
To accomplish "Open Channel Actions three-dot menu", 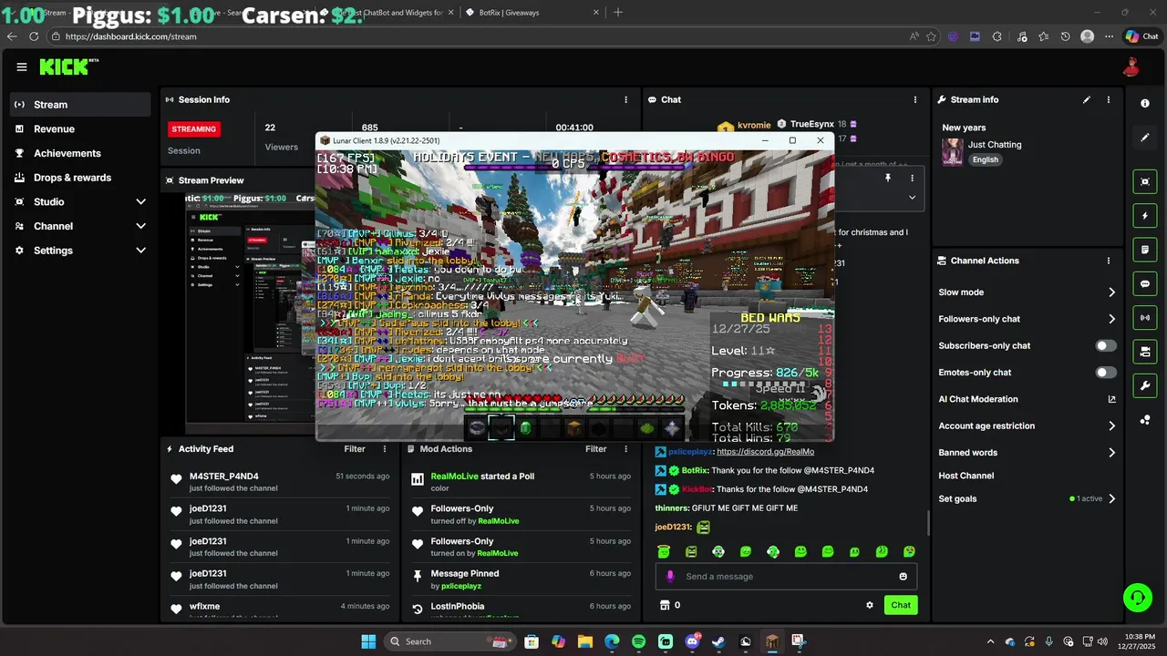I will (1109, 261).
